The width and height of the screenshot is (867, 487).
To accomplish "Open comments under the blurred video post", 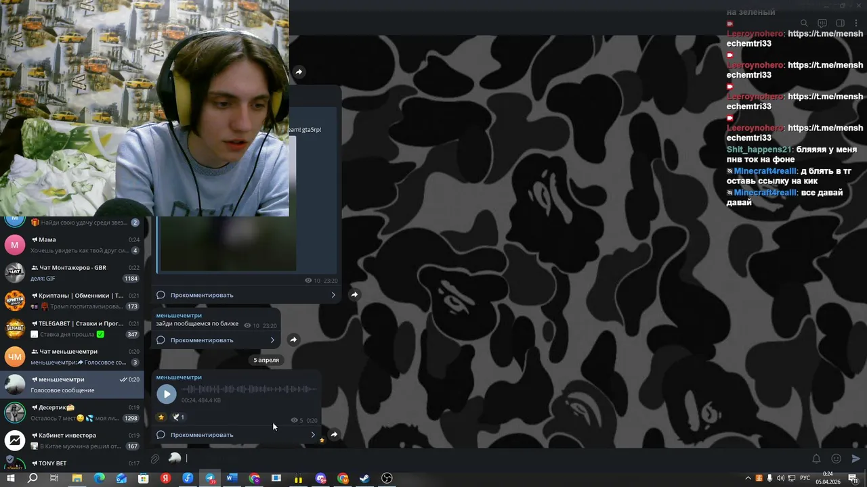I will pos(246,295).
